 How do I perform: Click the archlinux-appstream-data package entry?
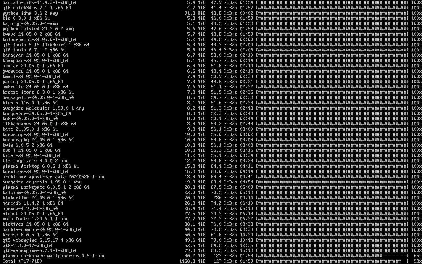[x=54, y=177]
